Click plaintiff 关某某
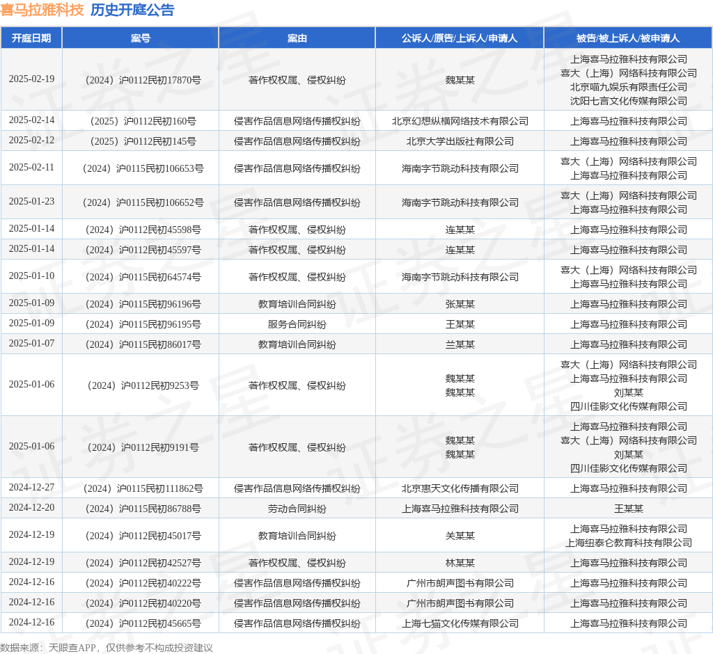This screenshot has width=713, height=654. click(x=460, y=536)
